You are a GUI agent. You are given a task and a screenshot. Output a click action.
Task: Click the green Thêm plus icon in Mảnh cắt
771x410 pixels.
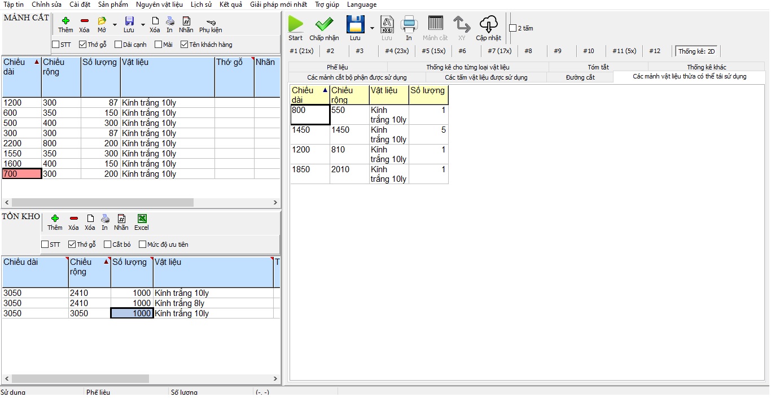tap(65, 21)
